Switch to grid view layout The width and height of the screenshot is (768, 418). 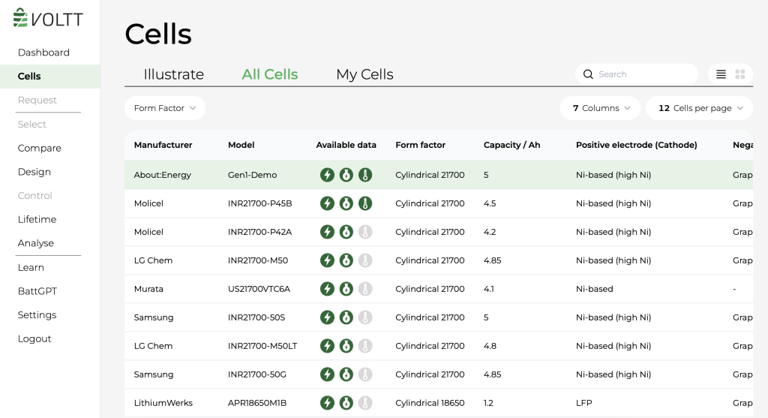coord(740,74)
